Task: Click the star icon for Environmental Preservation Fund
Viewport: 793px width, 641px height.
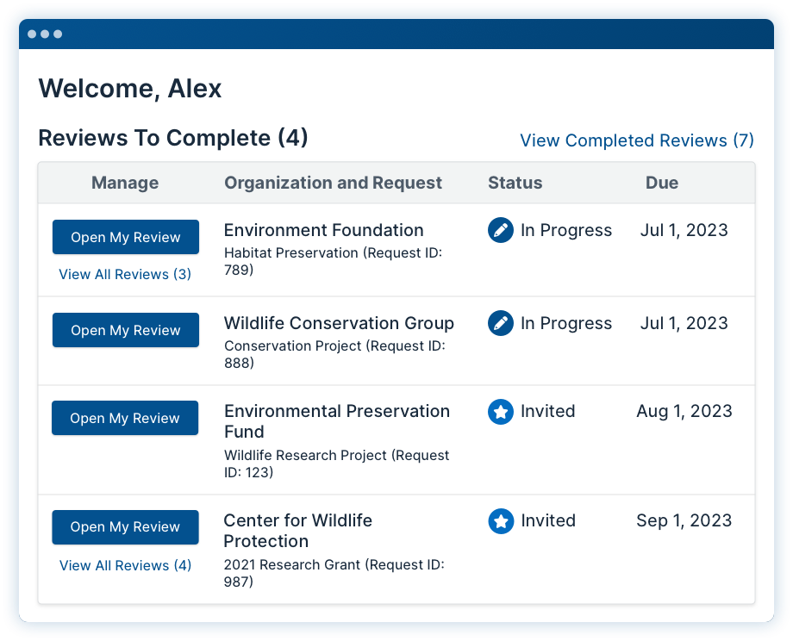Action: pyautogui.click(x=501, y=412)
